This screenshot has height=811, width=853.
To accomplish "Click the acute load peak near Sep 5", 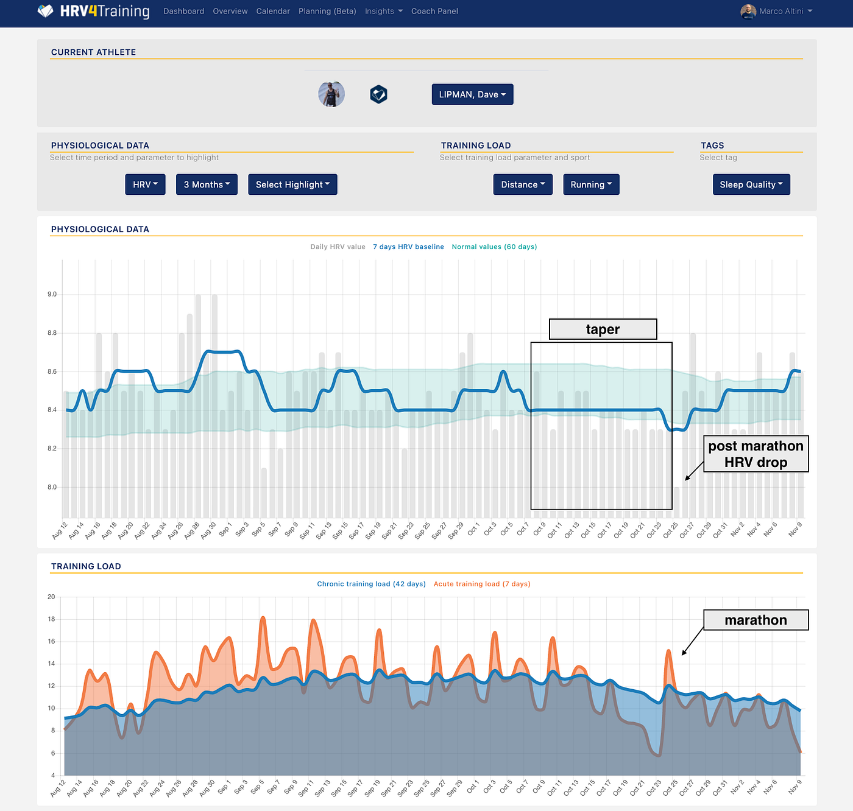I will pos(263,617).
